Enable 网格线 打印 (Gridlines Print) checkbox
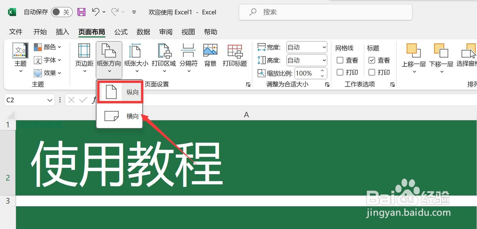The width and height of the screenshot is (477, 229). 340,72
